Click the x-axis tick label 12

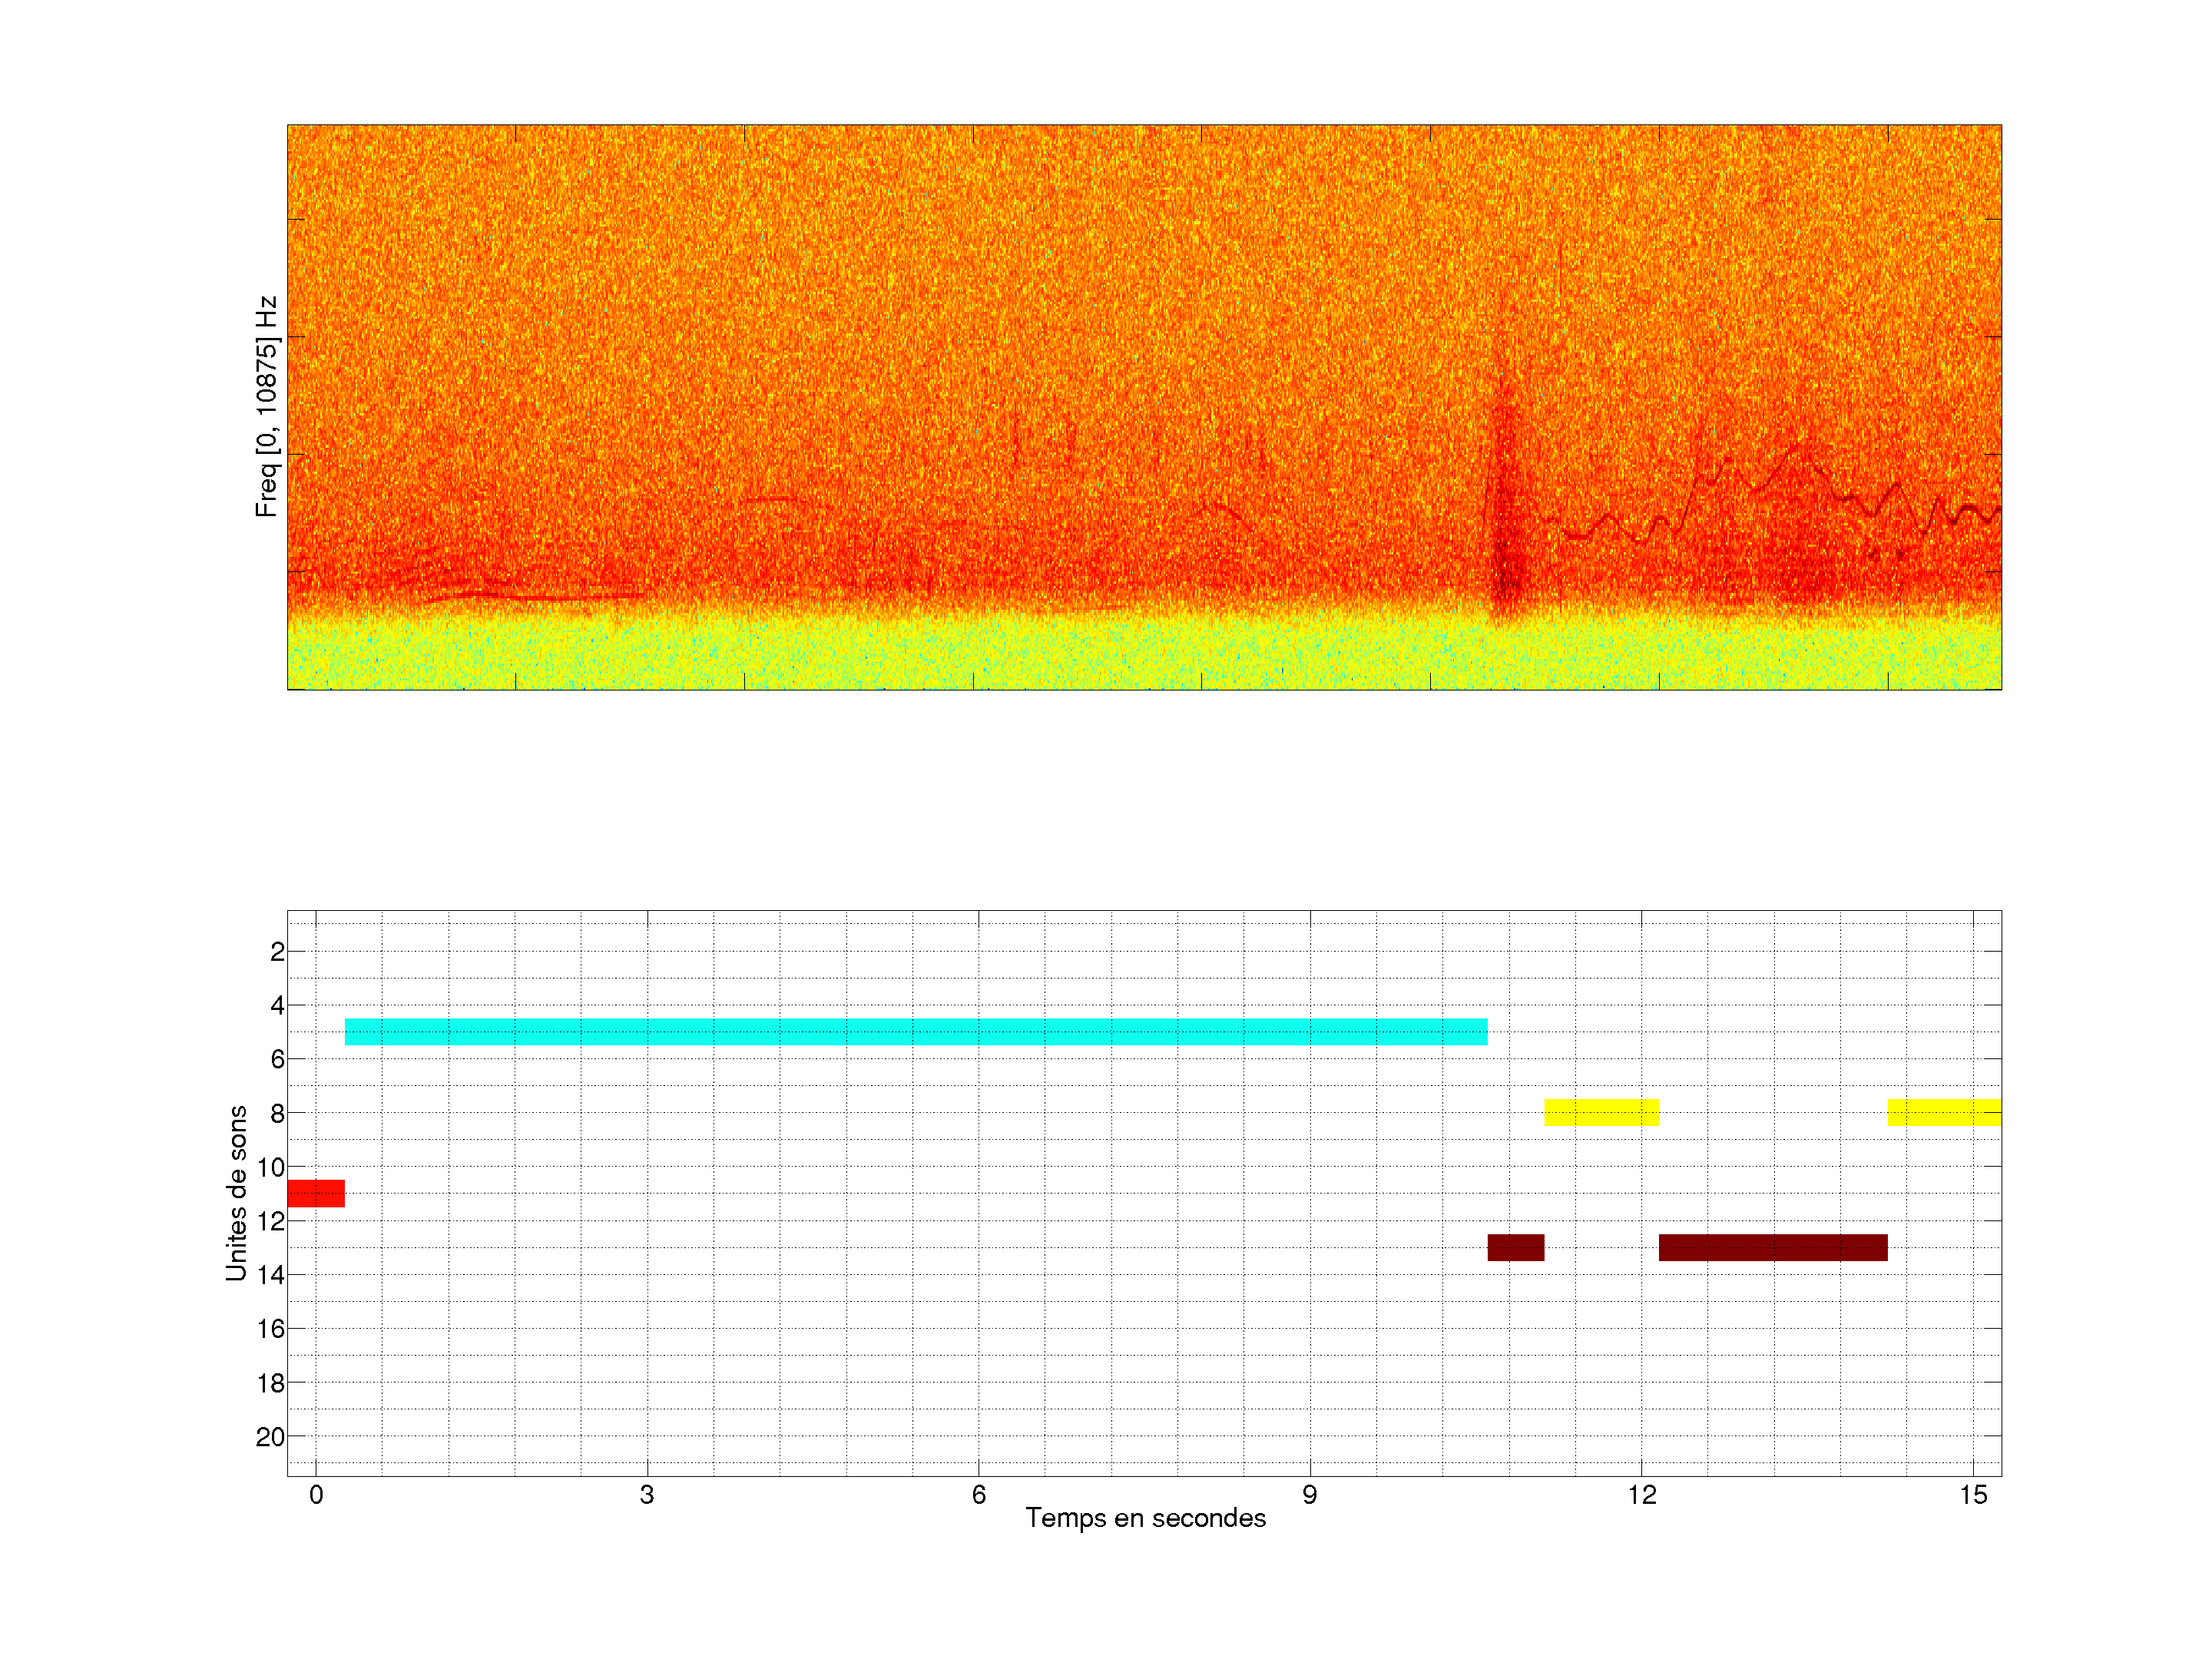pos(1641,1495)
